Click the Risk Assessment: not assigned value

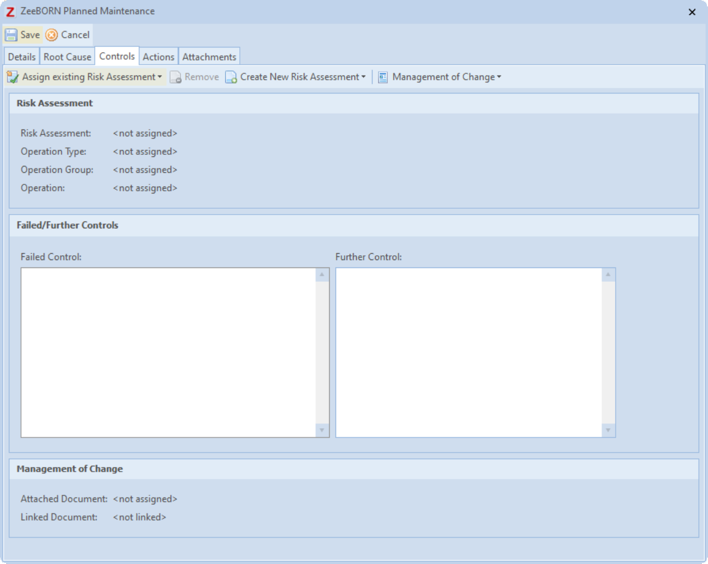tap(145, 133)
